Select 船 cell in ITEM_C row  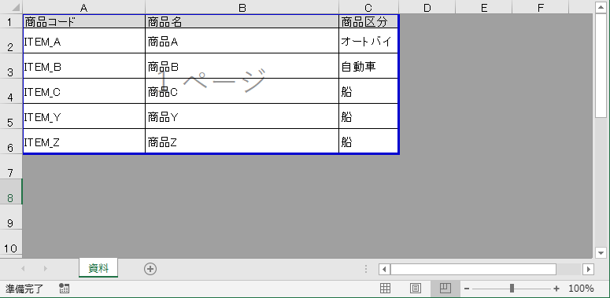[x=368, y=91]
